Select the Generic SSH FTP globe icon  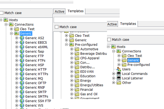click(x=22, y=101)
